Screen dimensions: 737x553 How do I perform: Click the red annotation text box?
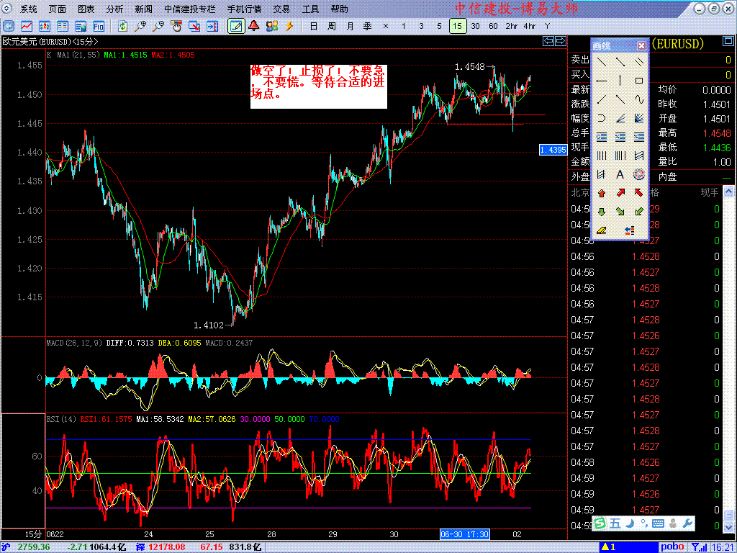point(318,86)
